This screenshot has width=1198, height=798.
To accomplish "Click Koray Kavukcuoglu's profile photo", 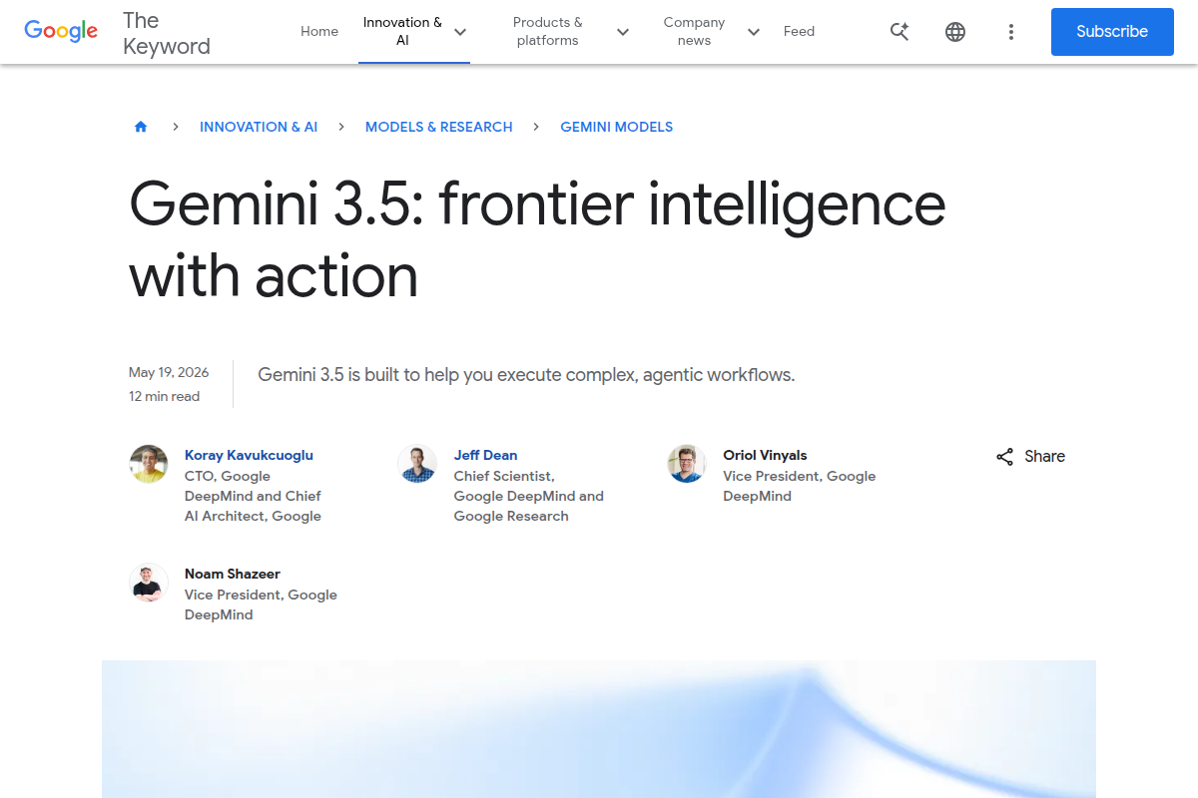I will click(x=149, y=464).
